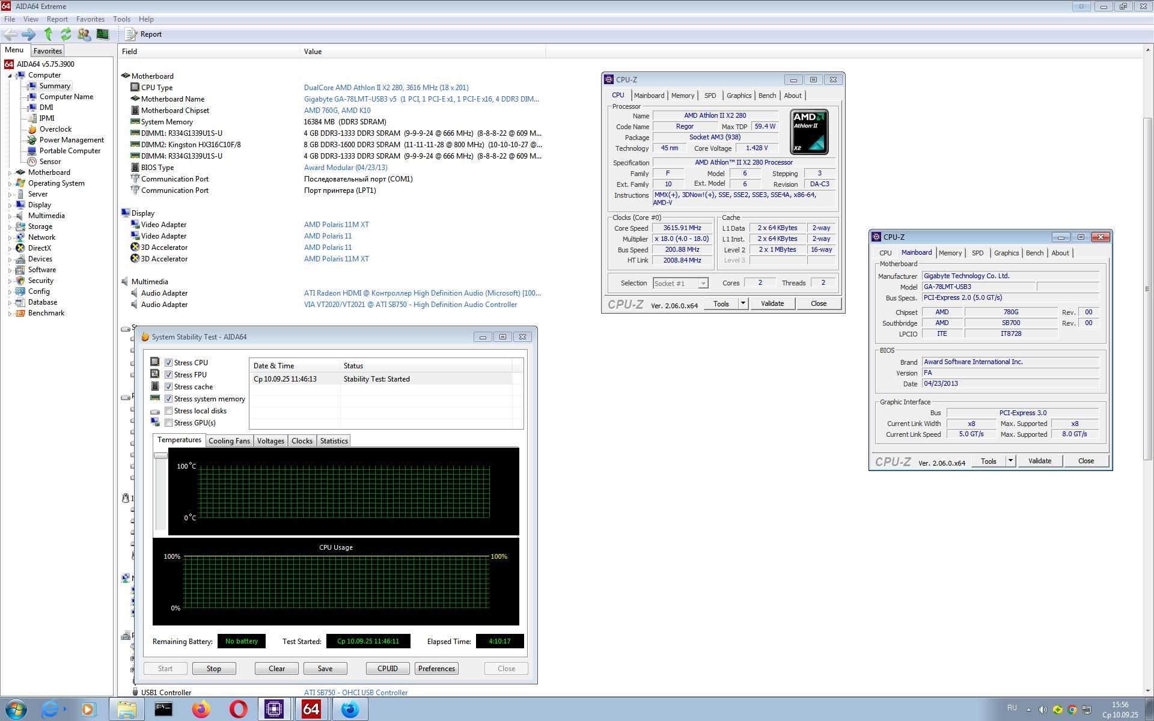Click the Report toolbar button
This screenshot has width=1154, height=721.
point(144,34)
